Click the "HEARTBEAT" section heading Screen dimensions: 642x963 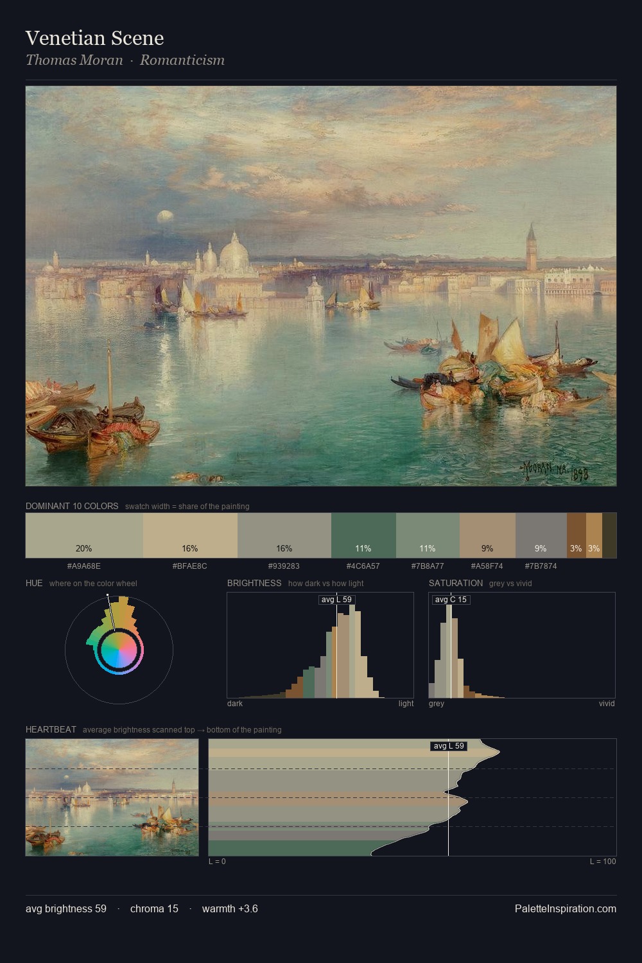(x=51, y=729)
